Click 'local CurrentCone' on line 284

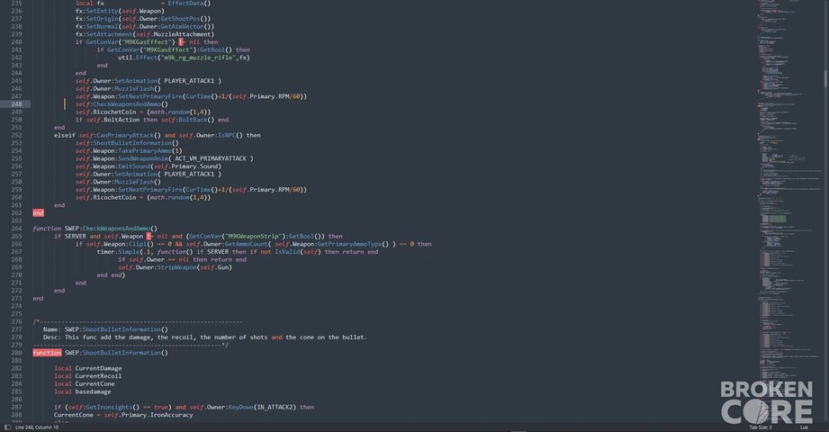click(x=84, y=384)
